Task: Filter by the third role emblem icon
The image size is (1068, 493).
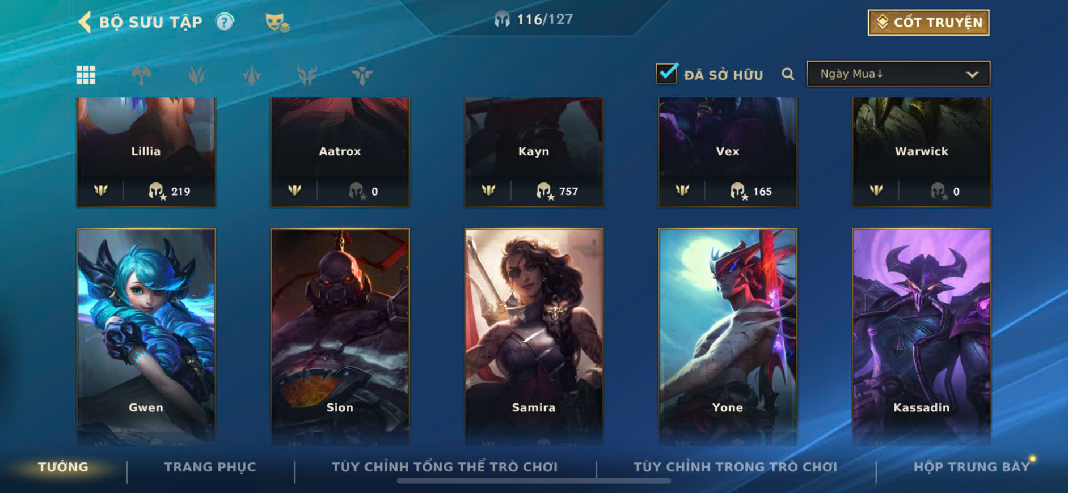Action: point(251,75)
